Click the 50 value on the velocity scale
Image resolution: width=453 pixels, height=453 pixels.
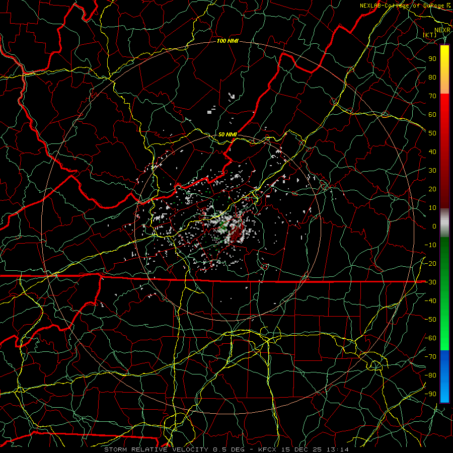(x=432, y=133)
